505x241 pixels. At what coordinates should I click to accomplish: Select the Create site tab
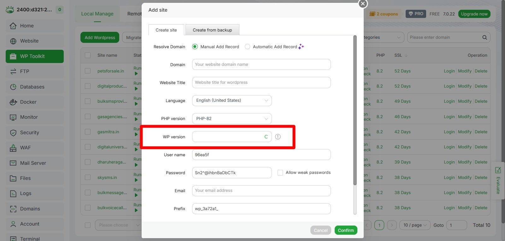[x=166, y=30]
